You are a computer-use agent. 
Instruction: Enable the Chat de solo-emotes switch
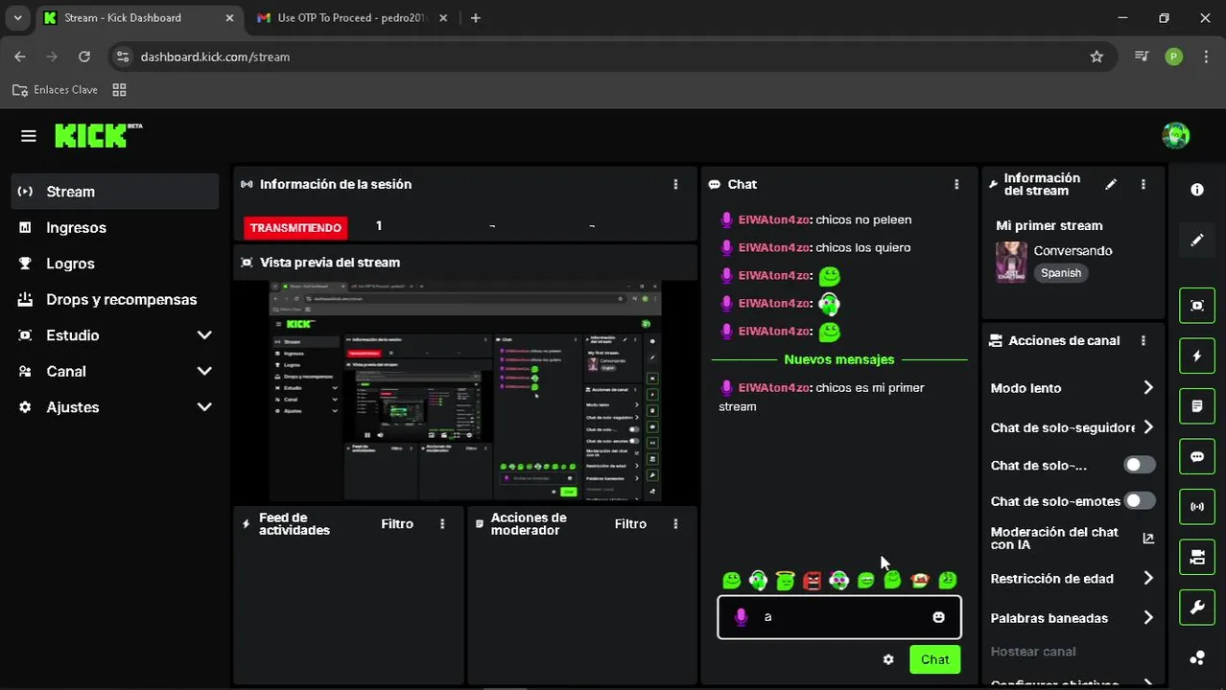pos(1140,500)
